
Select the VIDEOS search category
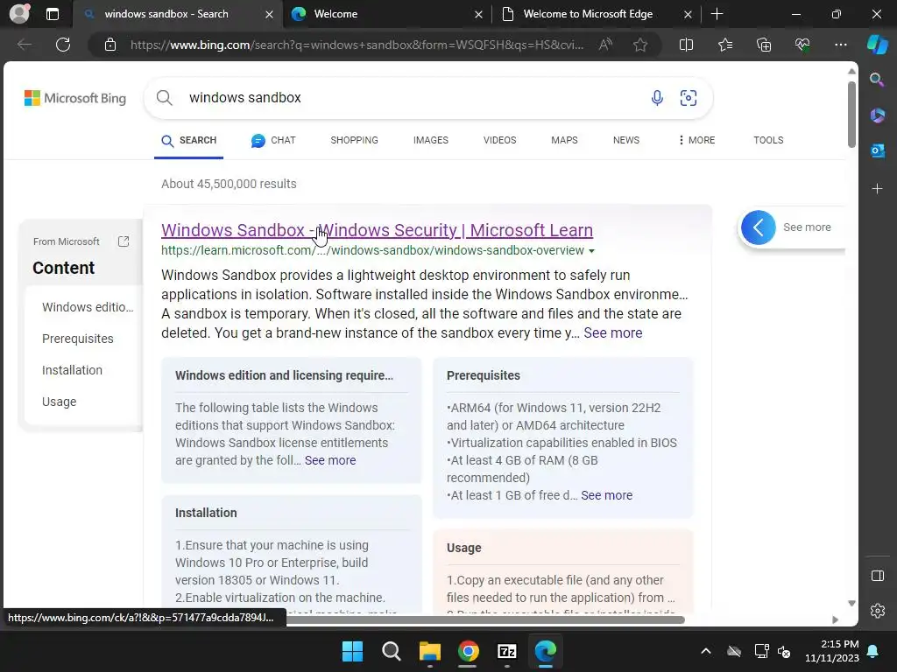(x=499, y=141)
